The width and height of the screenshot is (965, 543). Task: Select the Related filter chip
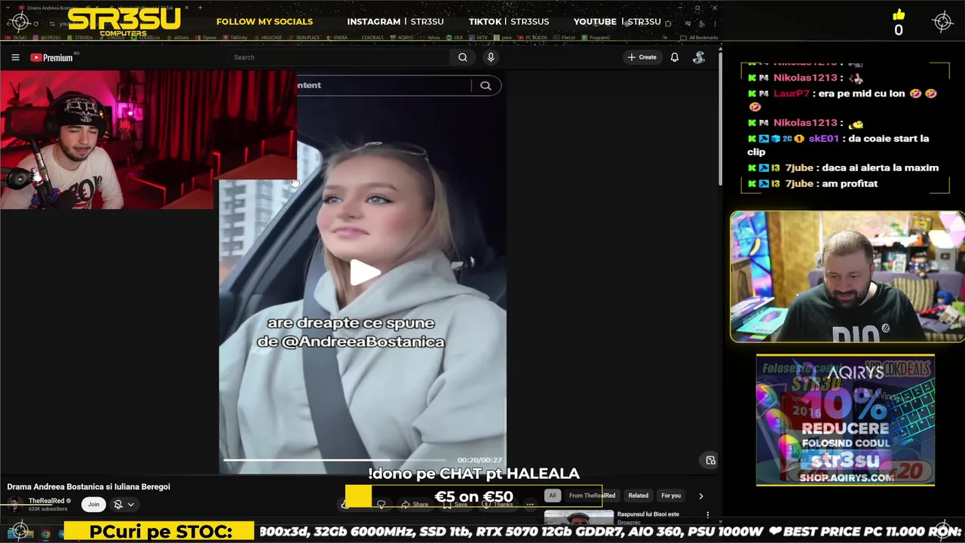coord(639,495)
